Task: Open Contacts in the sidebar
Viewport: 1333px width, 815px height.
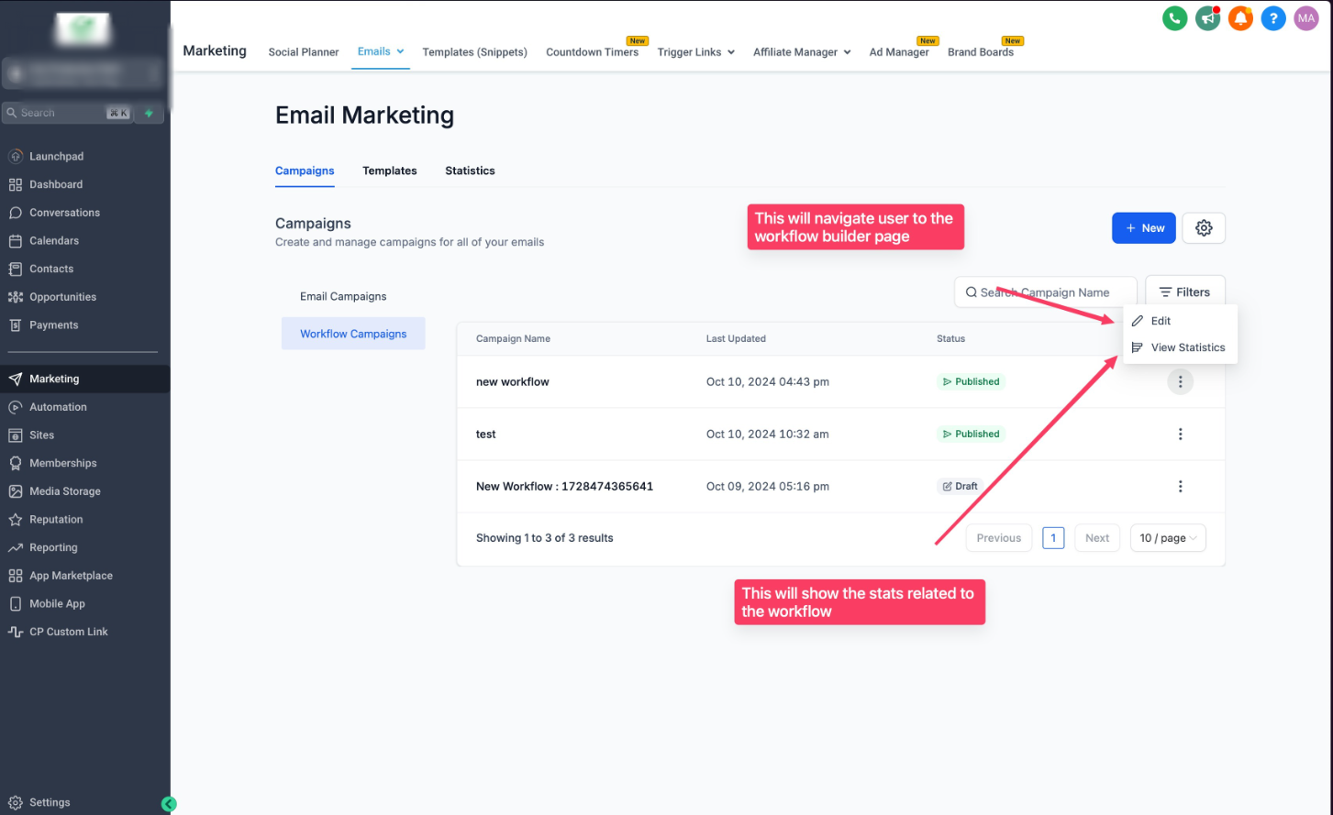Action: tap(51, 269)
